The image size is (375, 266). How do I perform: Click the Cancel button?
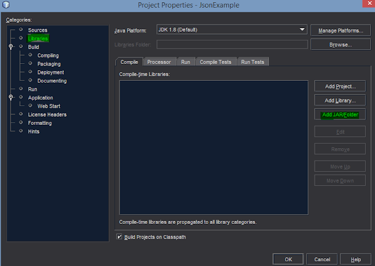pos(322,260)
